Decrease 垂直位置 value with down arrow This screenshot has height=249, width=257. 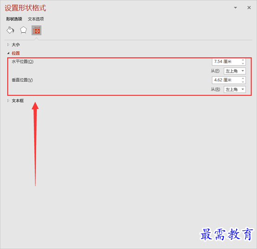pos(243,82)
